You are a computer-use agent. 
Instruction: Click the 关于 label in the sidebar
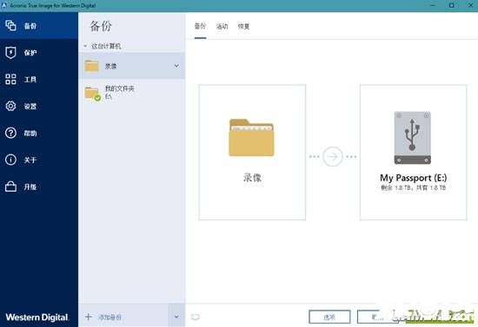[30, 160]
